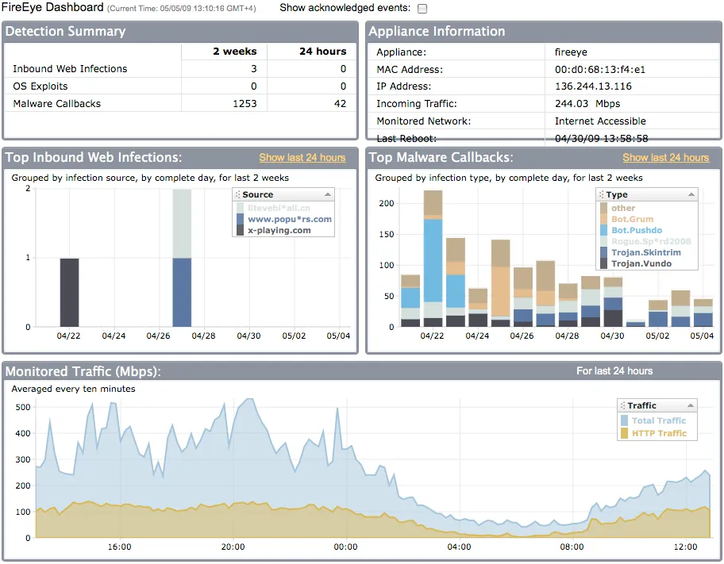Click the drag handle on the Type legend
724x564 pixels.
point(601,194)
